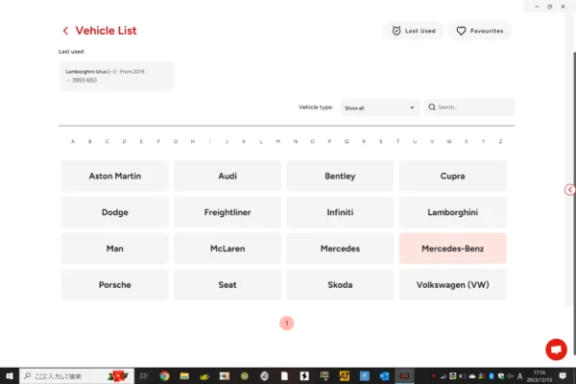Choose the McLaren brand

228,249
